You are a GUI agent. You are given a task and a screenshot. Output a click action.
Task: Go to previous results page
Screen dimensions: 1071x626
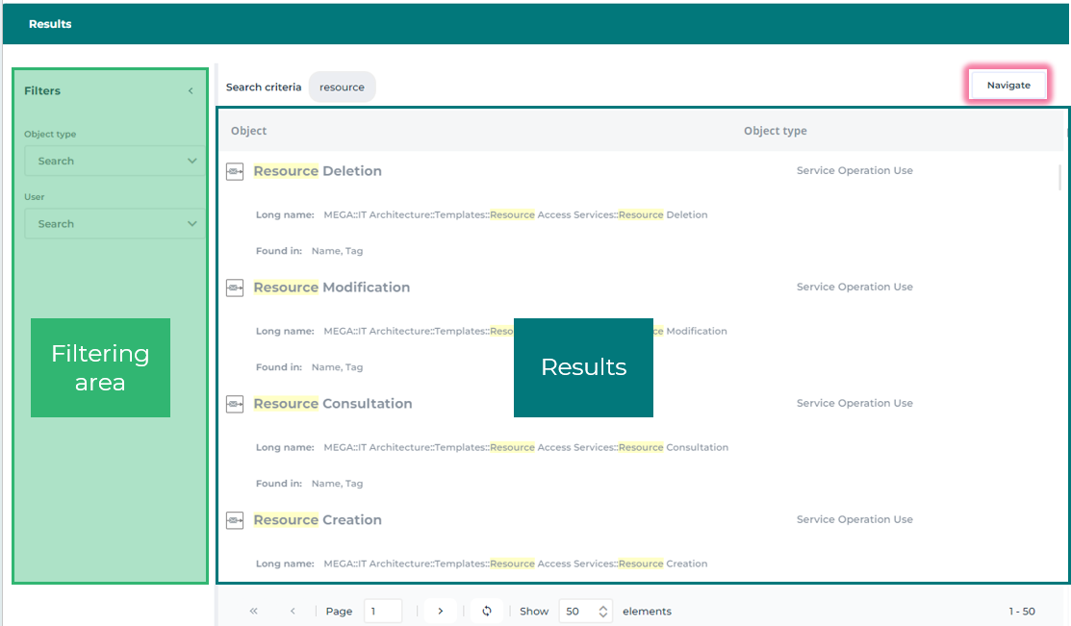[293, 612]
